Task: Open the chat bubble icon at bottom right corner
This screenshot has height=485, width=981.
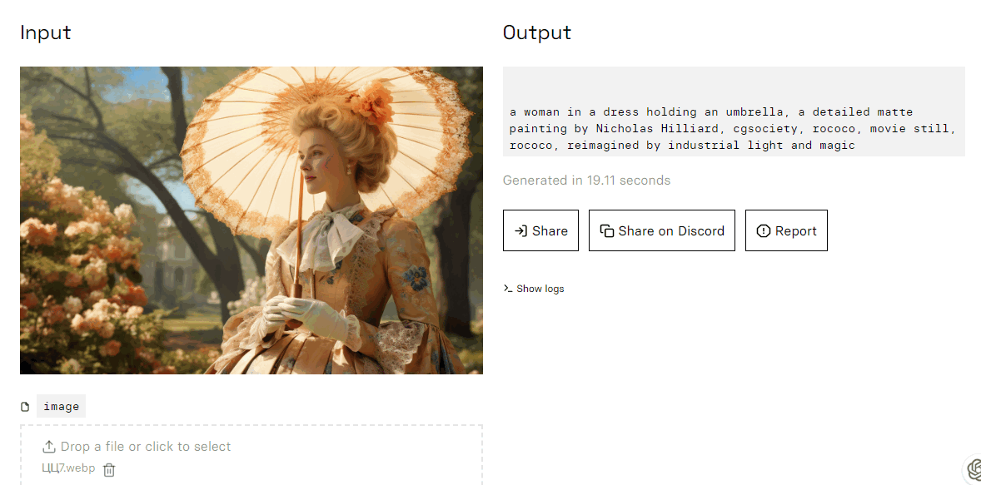Action: 974,468
